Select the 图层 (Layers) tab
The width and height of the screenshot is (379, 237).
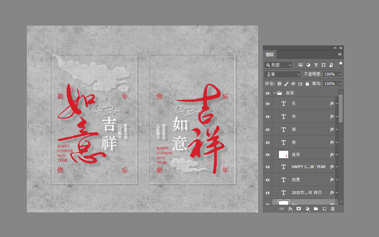point(270,55)
